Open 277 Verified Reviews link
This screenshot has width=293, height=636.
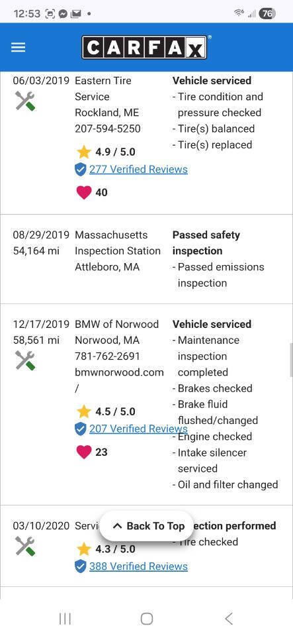click(138, 169)
